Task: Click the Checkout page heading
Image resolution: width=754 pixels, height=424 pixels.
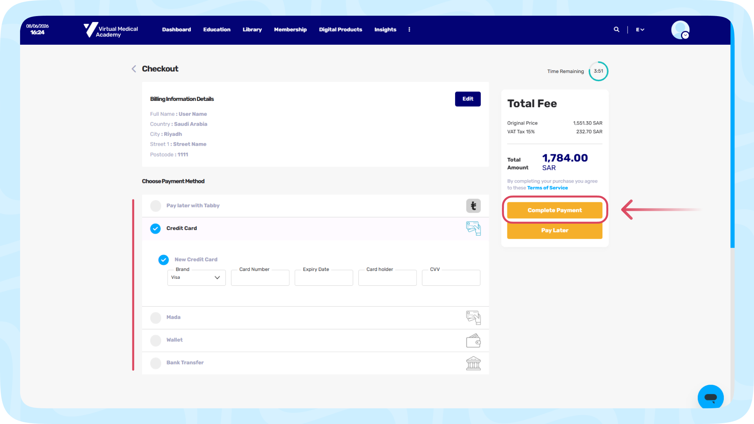Action: pyautogui.click(x=160, y=69)
